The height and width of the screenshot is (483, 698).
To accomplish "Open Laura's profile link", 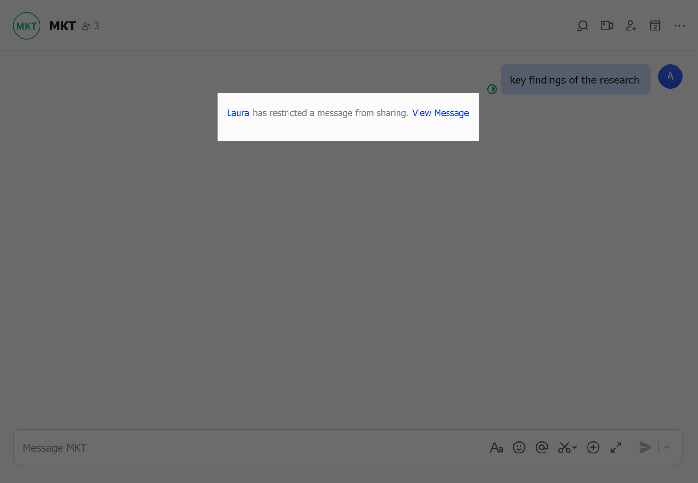I will tap(238, 113).
